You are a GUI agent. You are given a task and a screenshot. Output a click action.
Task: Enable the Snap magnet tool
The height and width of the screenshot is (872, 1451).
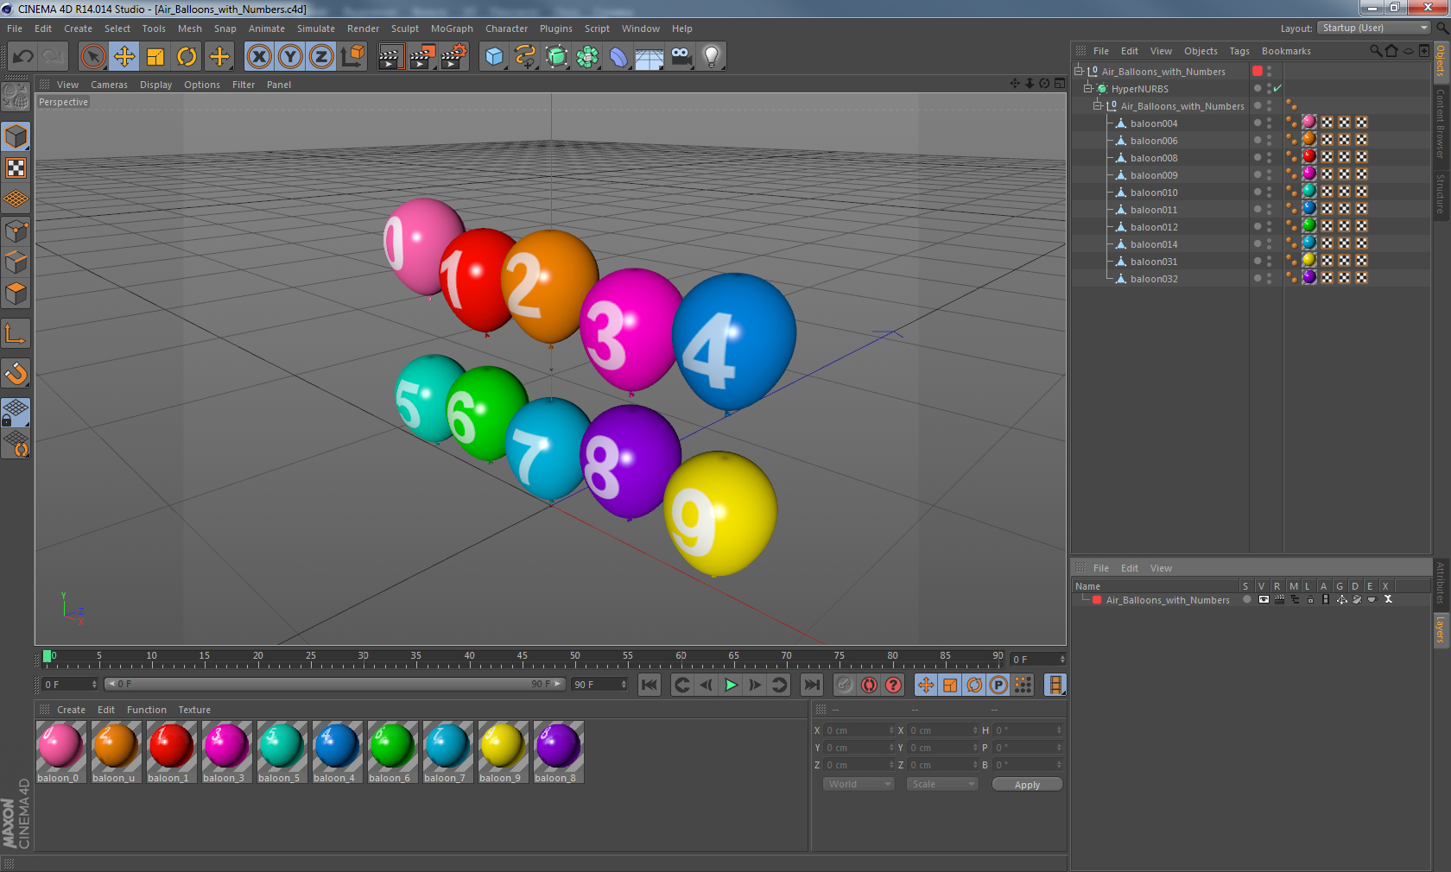(16, 373)
